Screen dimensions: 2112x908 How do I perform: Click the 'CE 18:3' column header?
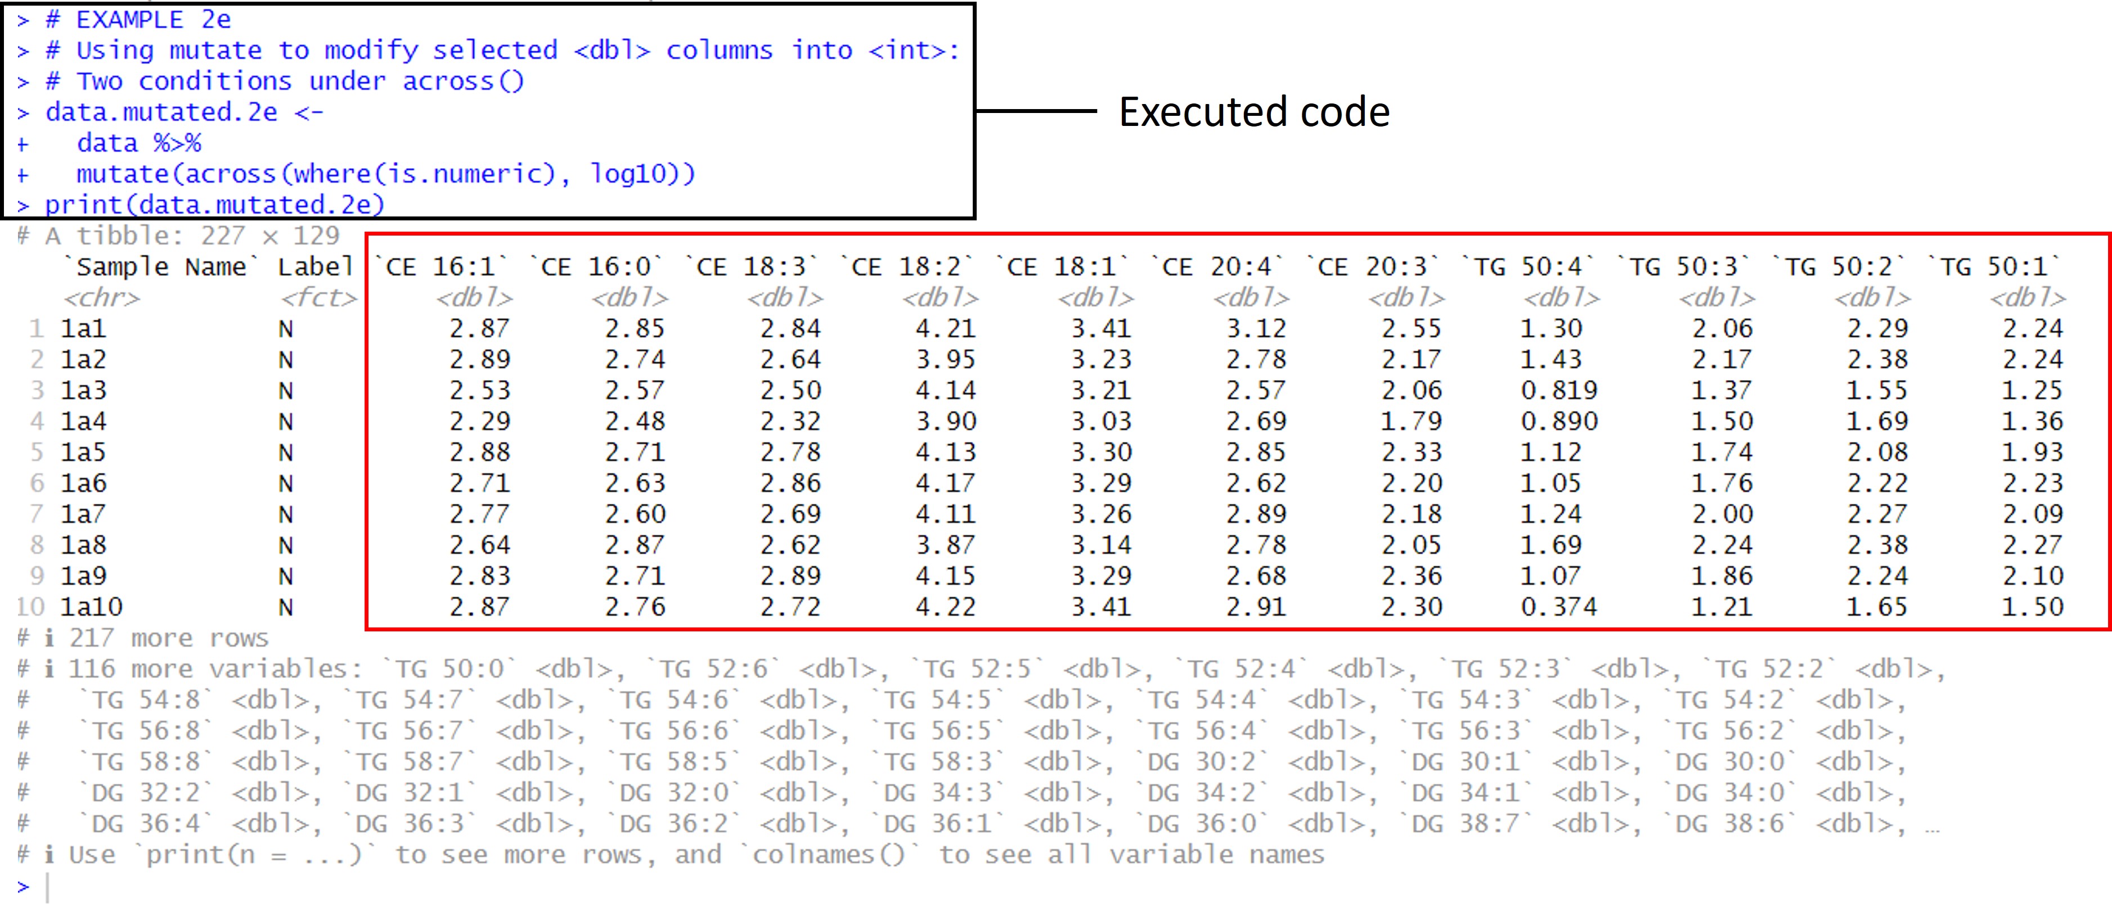(x=752, y=267)
